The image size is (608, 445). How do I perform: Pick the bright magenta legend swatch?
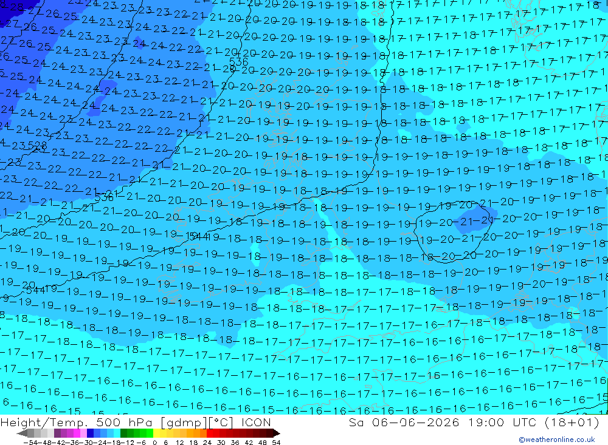(x=77, y=433)
